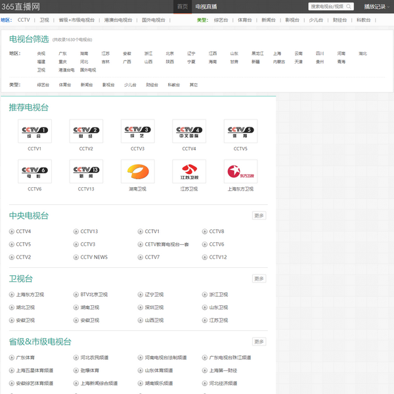
Task: Switch to the 电视直播 tab
Action: point(206,7)
